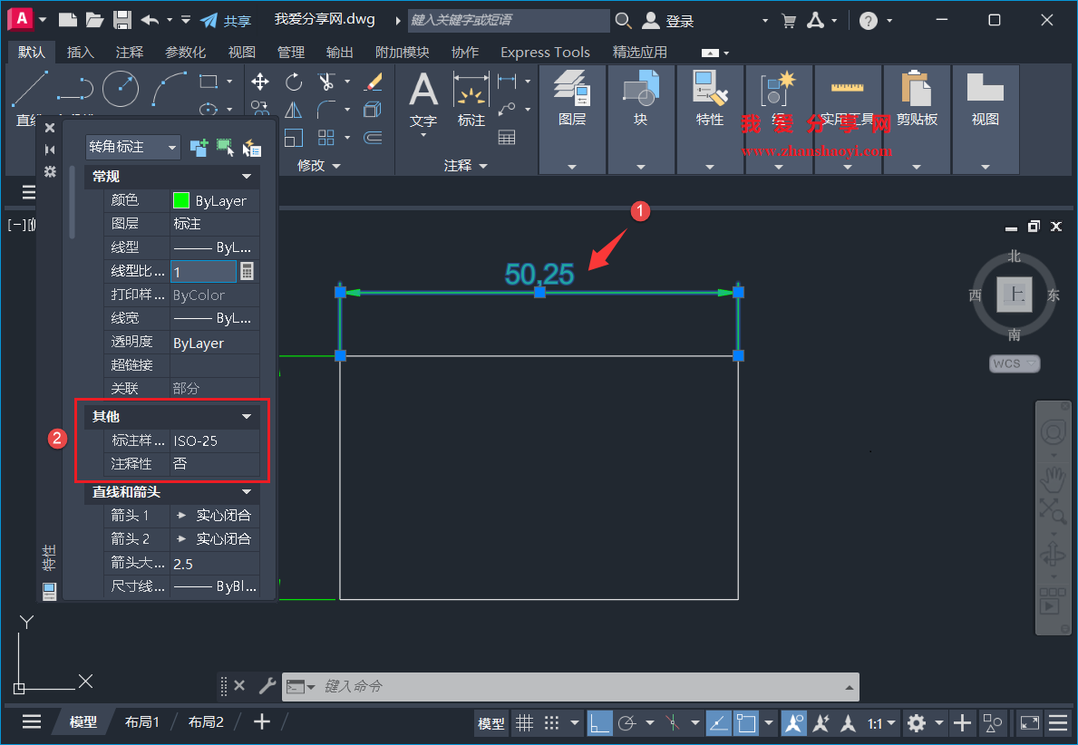This screenshot has width=1078, height=745.
Task: Click the Save icon in title bar
Action: click(121, 20)
